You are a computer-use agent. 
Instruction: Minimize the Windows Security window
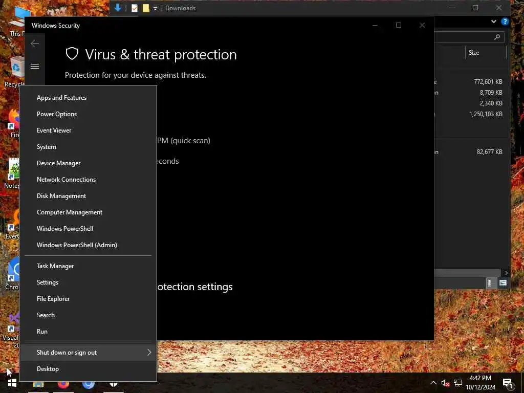pyautogui.click(x=375, y=25)
